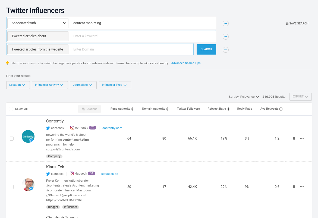Check the Select All checkbox
Screen dimensions: 318x218
point(11,109)
